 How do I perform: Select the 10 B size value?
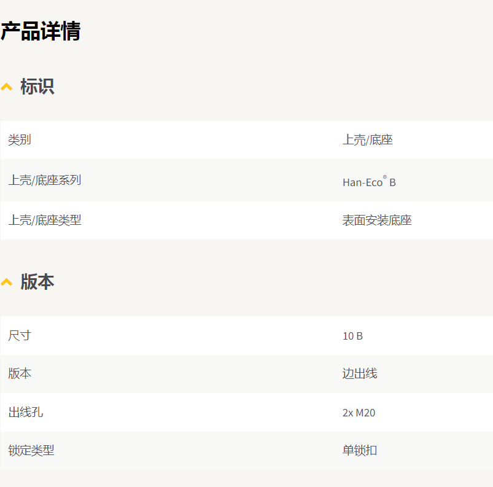352,336
